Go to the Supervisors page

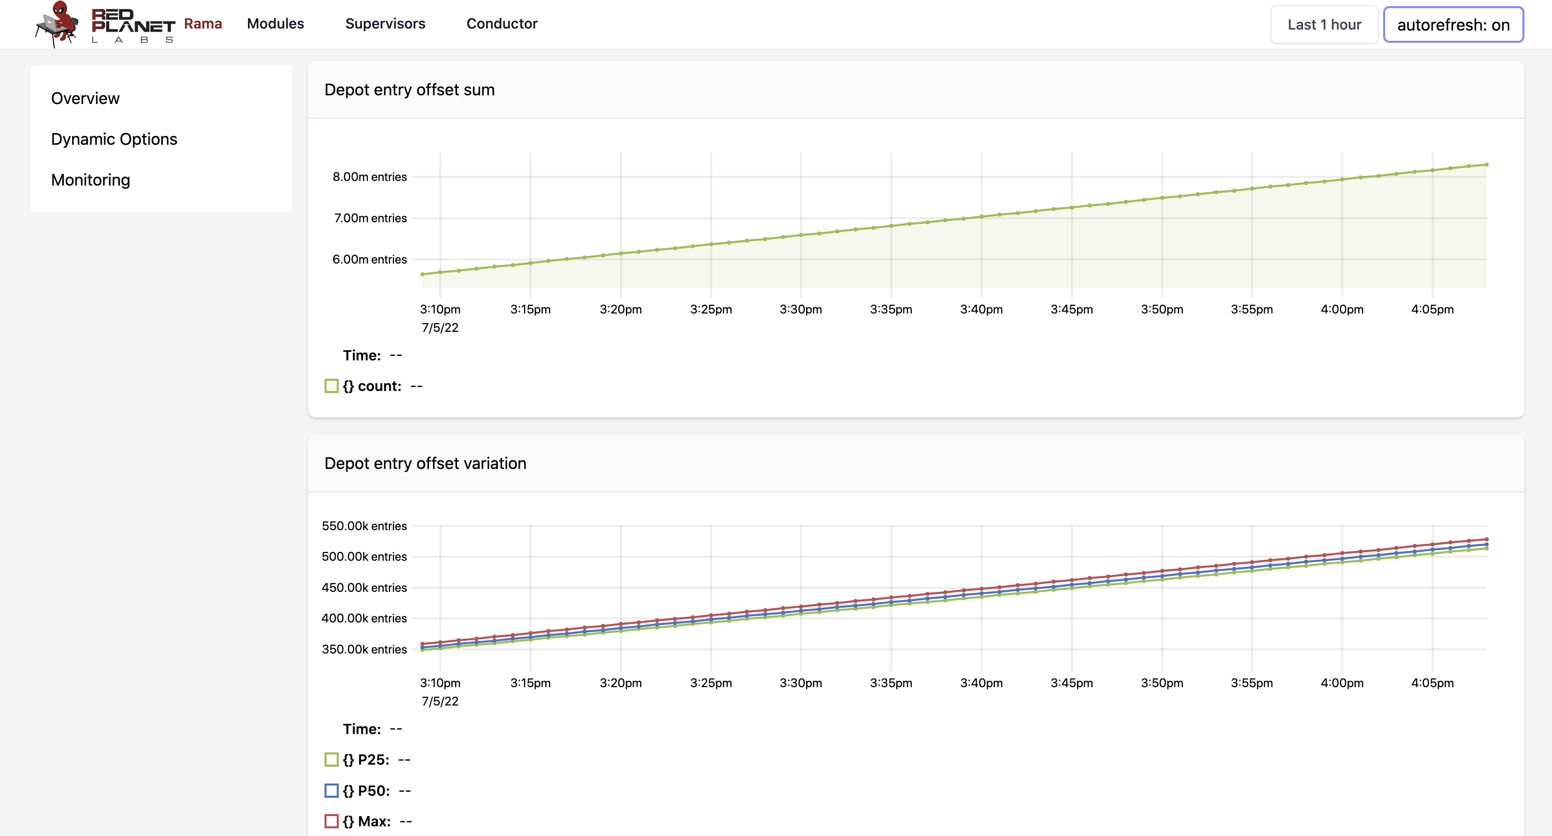click(x=385, y=23)
